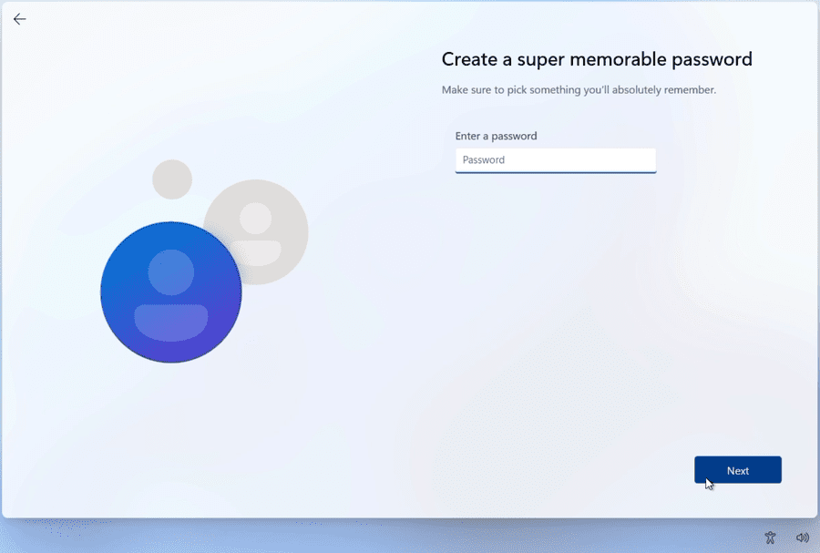Click the "Enter a password" label
This screenshot has height=553, width=820.
tap(496, 136)
